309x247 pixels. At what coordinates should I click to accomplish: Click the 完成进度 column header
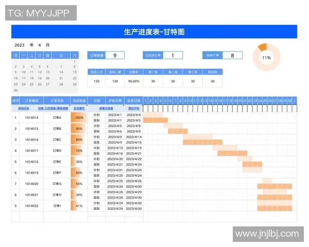pos(79,101)
